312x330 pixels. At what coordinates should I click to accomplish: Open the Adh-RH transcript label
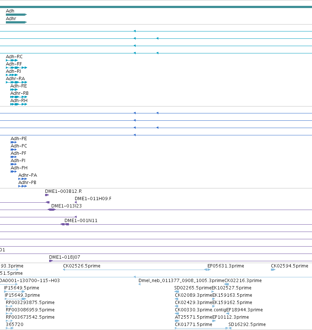[19, 101]
